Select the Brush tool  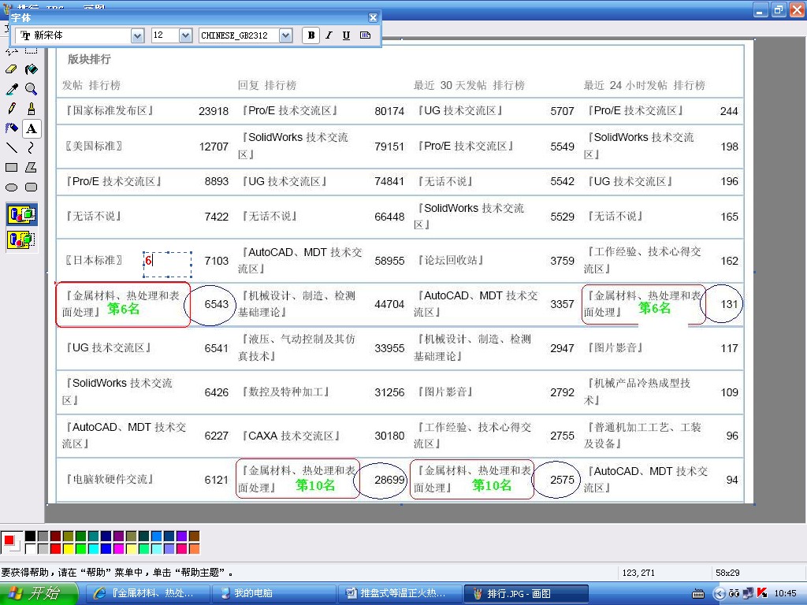point(31,109)
